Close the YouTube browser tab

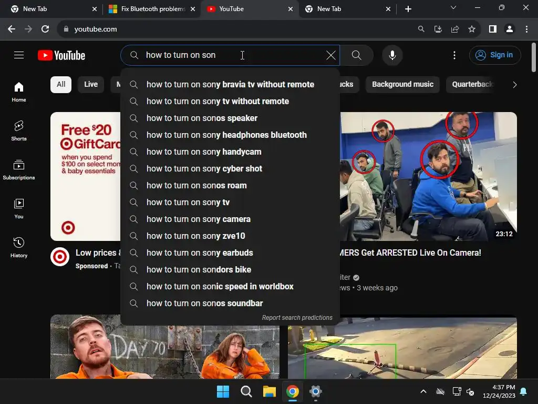tap(290, 9)
